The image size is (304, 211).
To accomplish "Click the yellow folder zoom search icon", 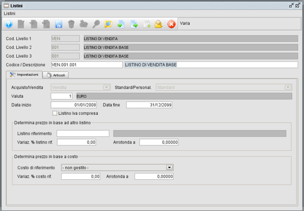I will [x=159, y=24].
